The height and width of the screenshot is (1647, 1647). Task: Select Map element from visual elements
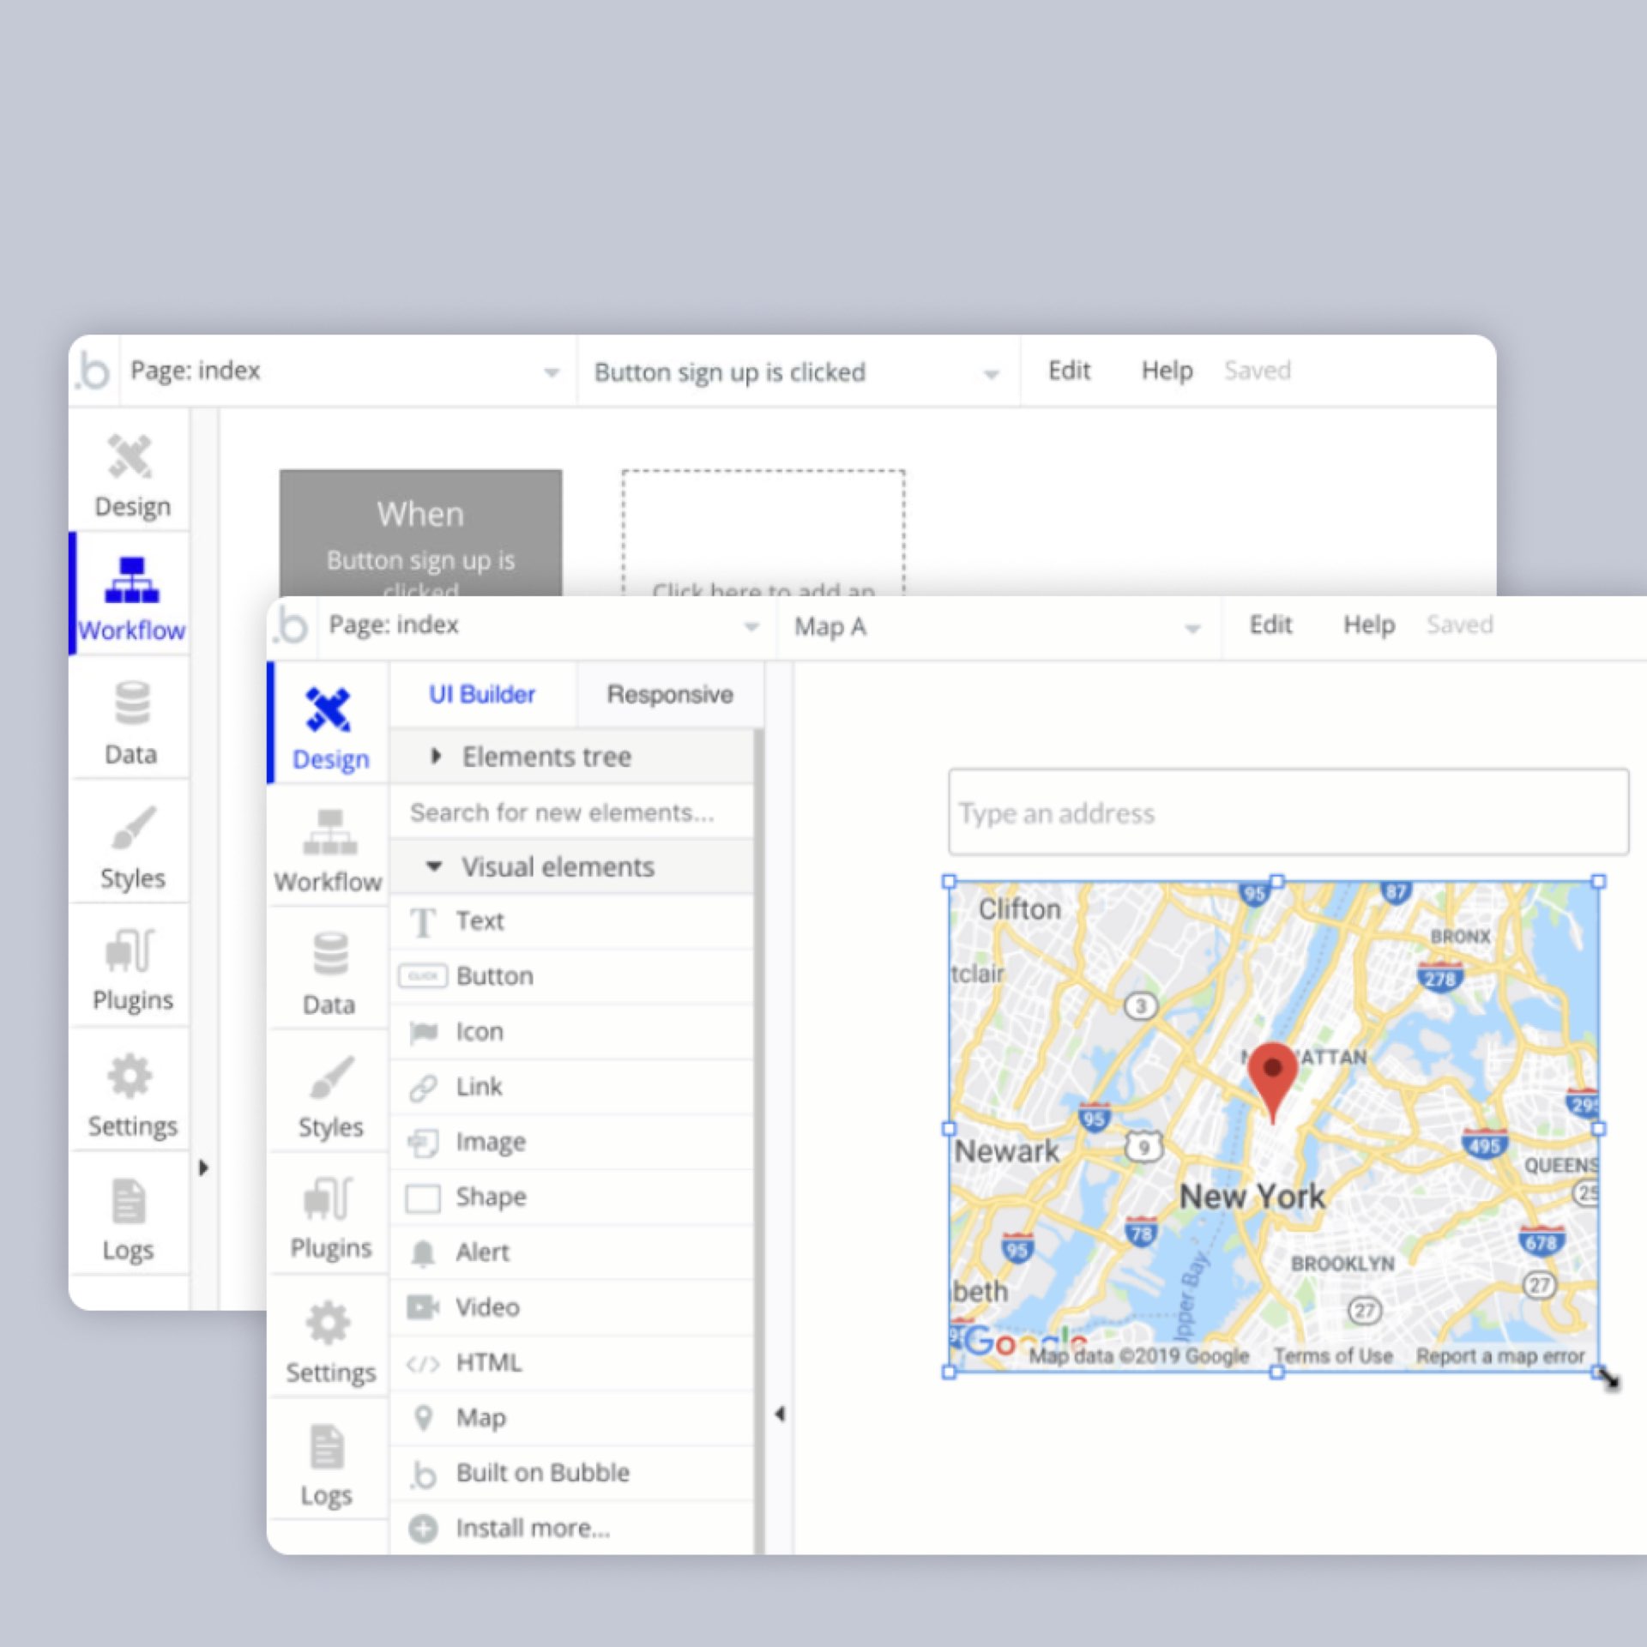coord(480,1418)
